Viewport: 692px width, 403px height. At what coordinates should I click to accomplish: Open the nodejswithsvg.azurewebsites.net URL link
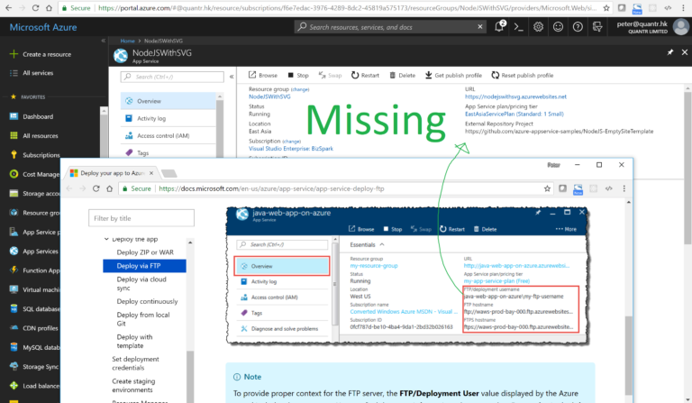pos(515,96)
